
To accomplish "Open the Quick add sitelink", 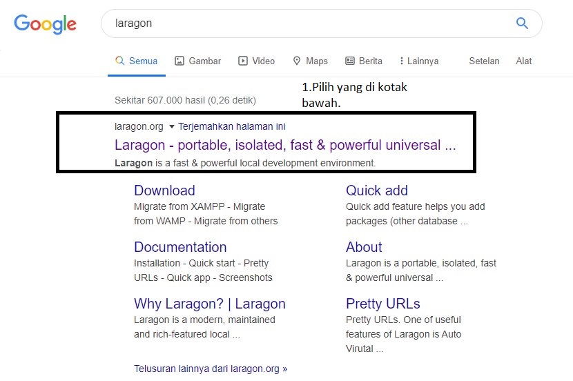I will pyautogui.click(x=377, y=190).
